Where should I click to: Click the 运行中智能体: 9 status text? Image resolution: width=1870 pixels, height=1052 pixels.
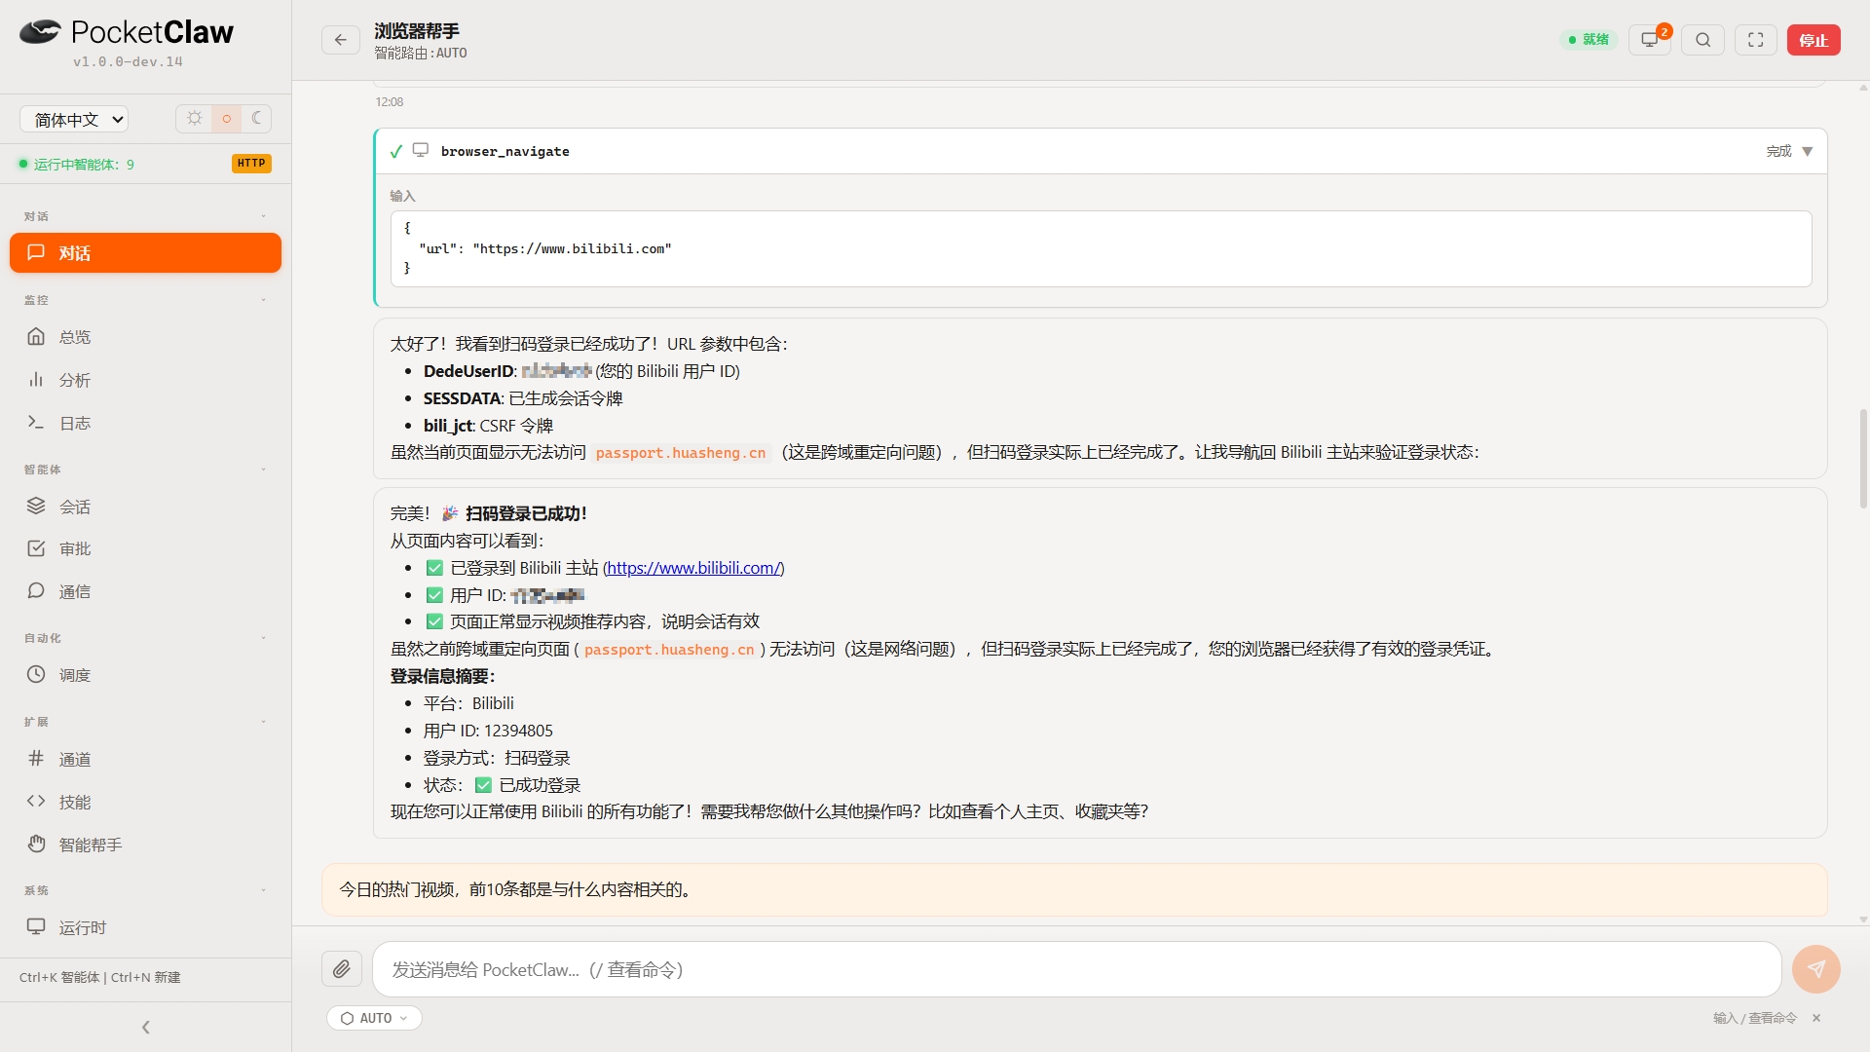pos(84,164)
